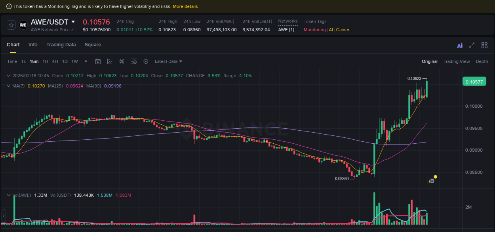This screenshot has width=495, height=232.
Task: Open the Ai analysis feature
Action: [x=460, y=46]
